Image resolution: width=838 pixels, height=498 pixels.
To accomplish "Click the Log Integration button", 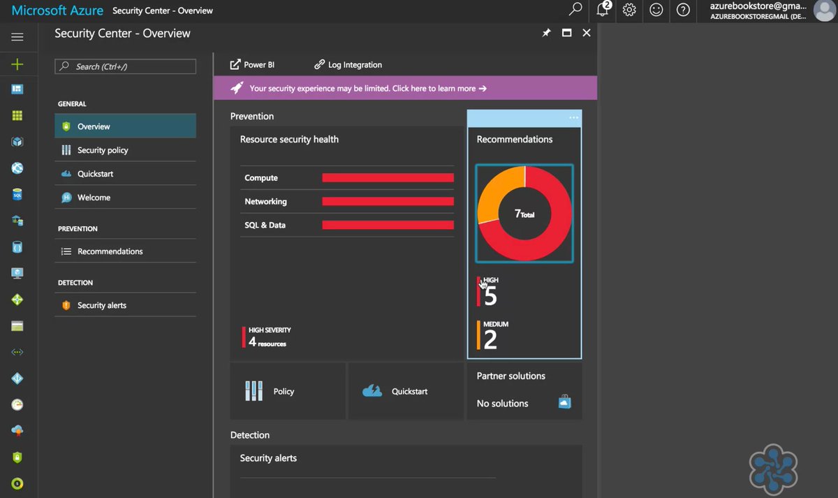I will point(348,64).
